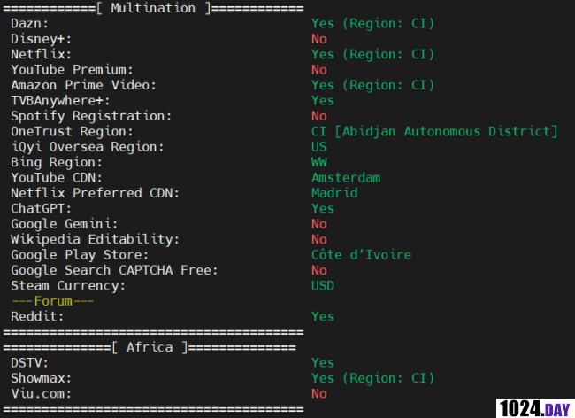
Task: Click the Netflix Preferred CDN Madrid value
Action: tap(334, 193)
